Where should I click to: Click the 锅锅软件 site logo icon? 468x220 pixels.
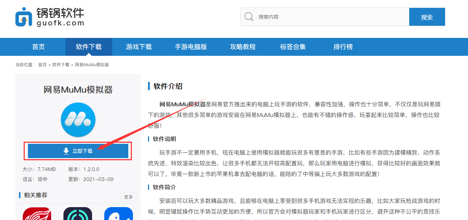coord(24,17)
